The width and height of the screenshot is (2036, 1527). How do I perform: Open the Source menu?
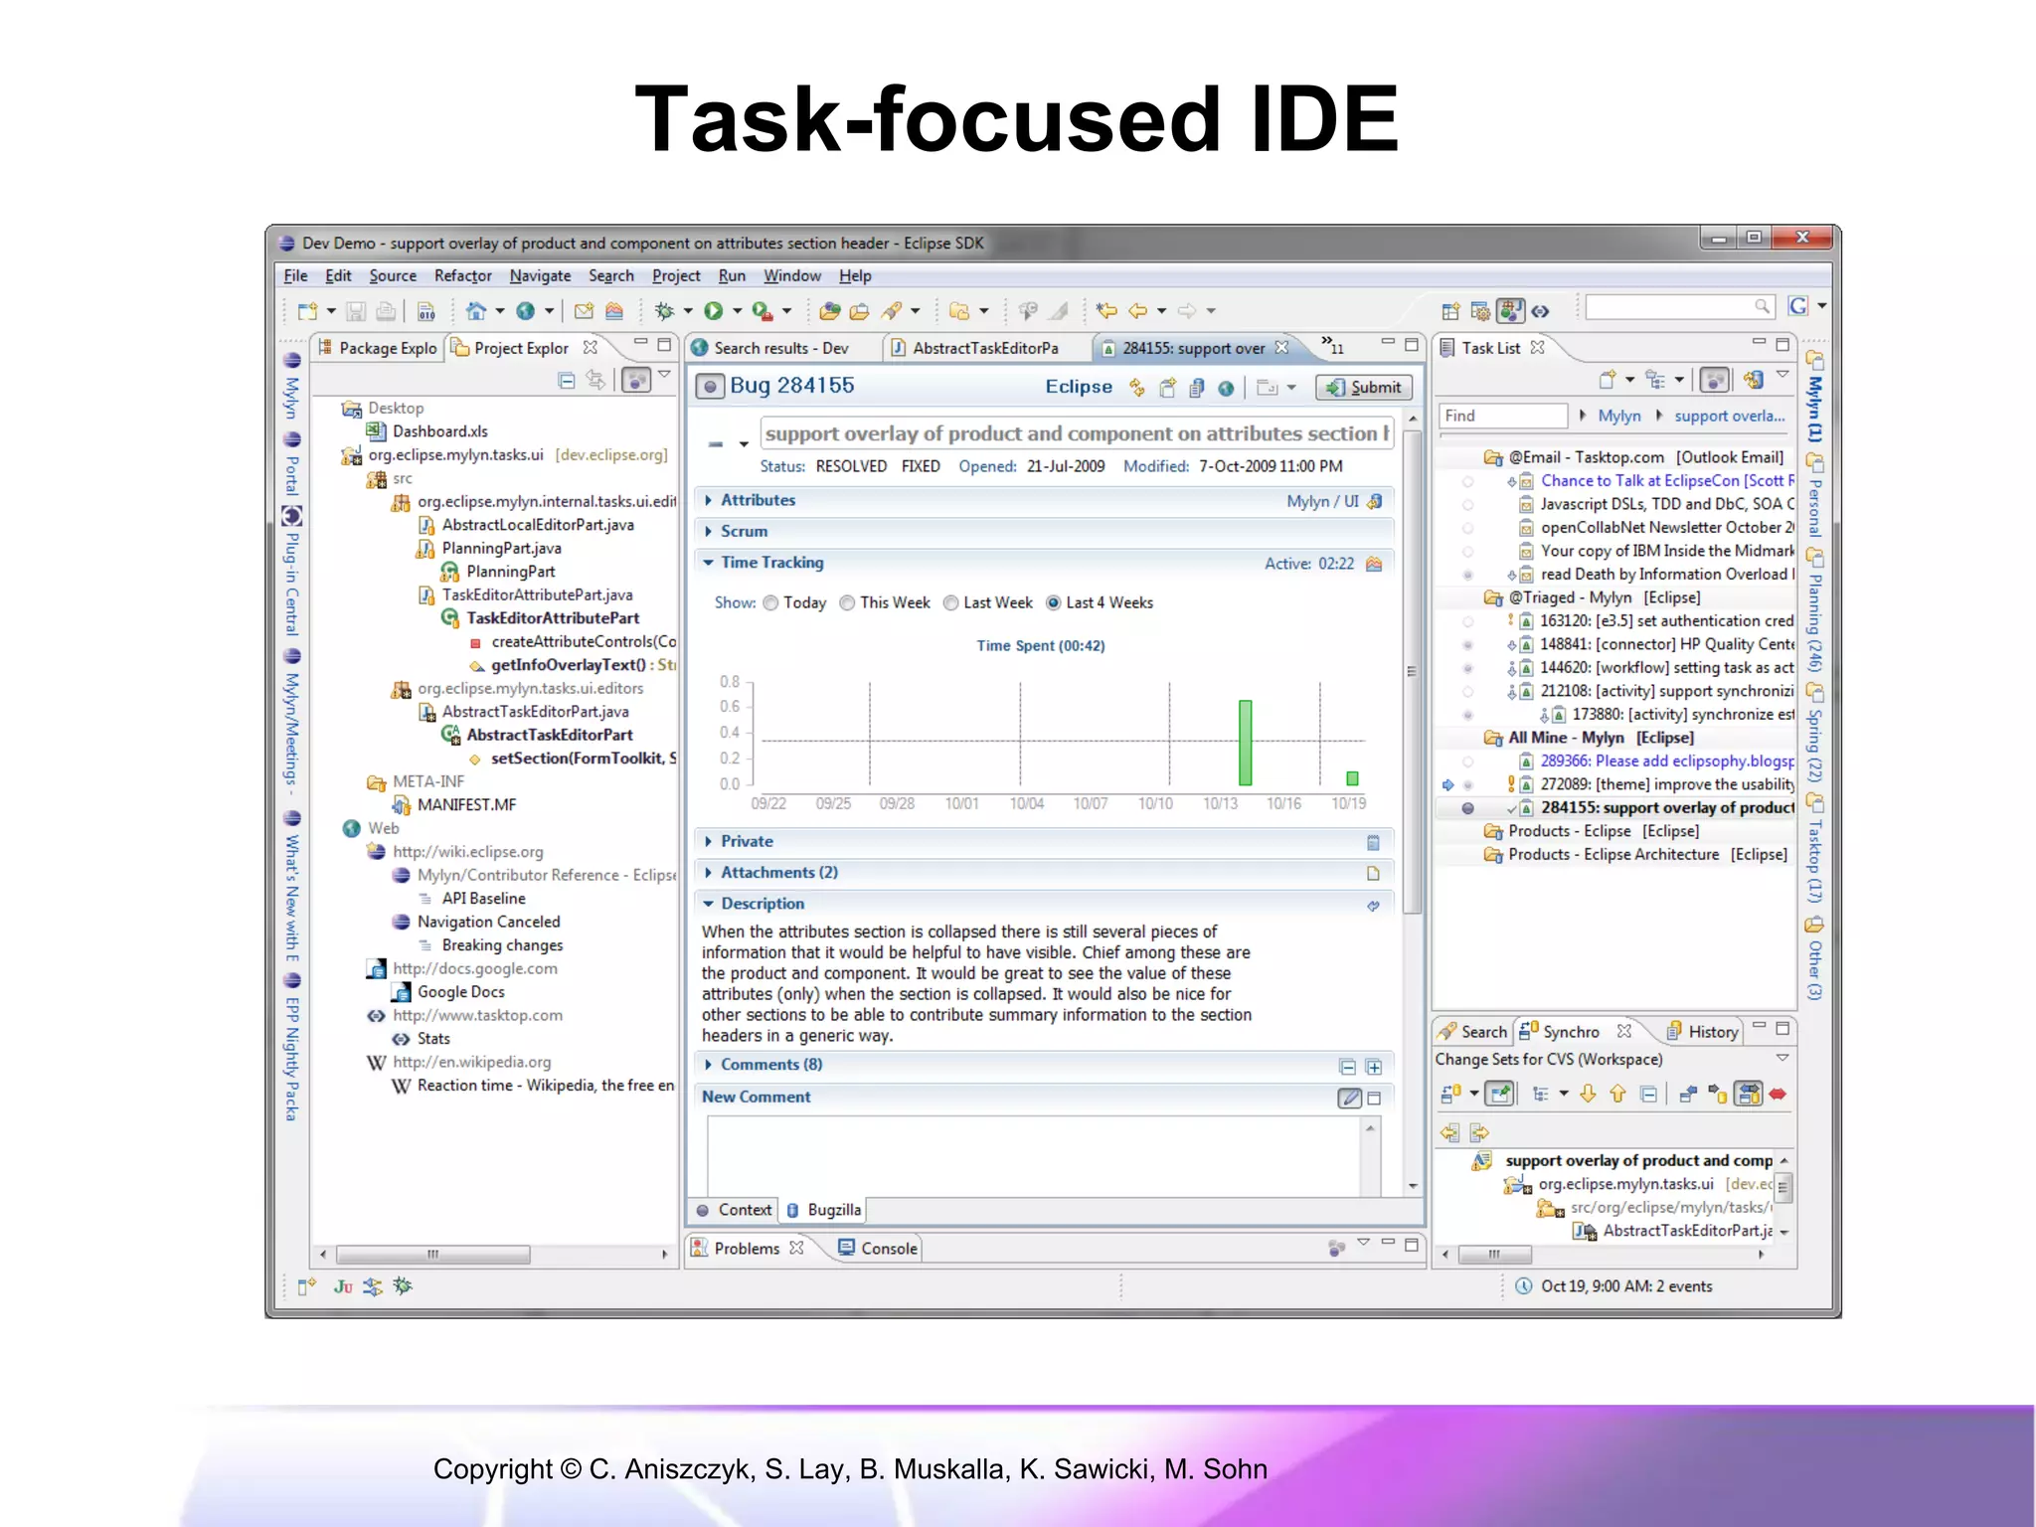[x=393, y=276]
